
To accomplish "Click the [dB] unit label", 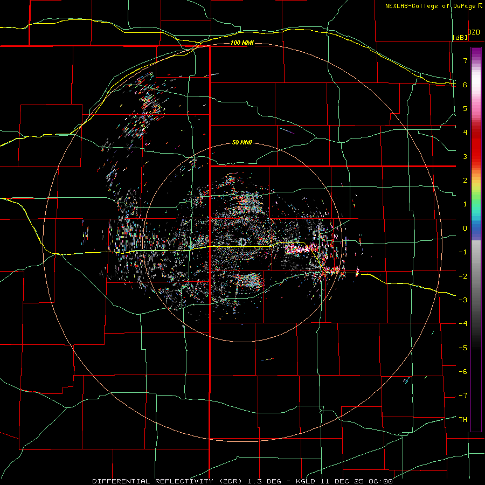I will click(460, 37).
